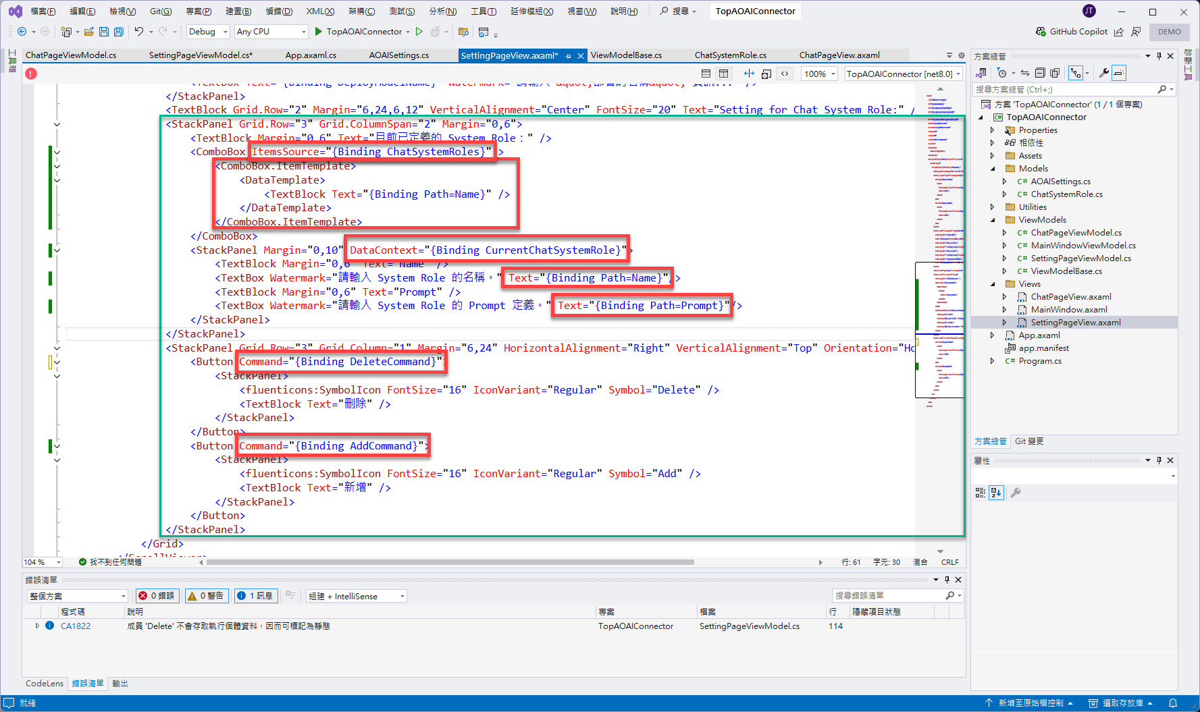
Task: Open the 組建 + IntelliSense dropdown
Action: (x=357, y=596)
